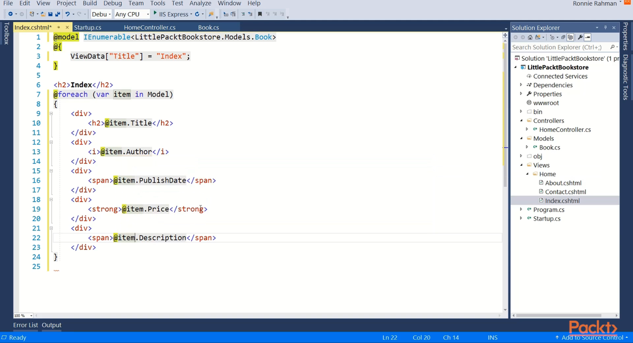This screenshot has height=343, width=633.
Task: Select Contact.cshtml in Solution Explorer
Action: (565, 192)
